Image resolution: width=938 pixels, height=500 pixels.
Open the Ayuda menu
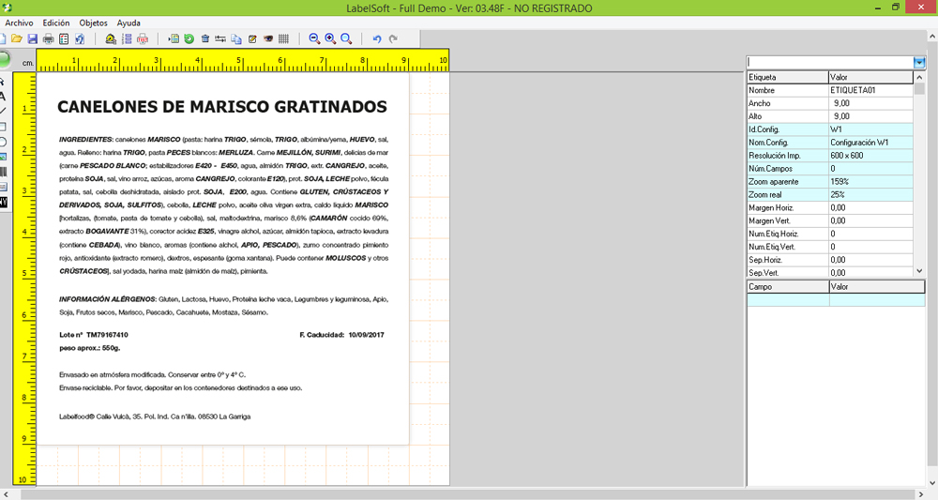click(x=129, y=23)
